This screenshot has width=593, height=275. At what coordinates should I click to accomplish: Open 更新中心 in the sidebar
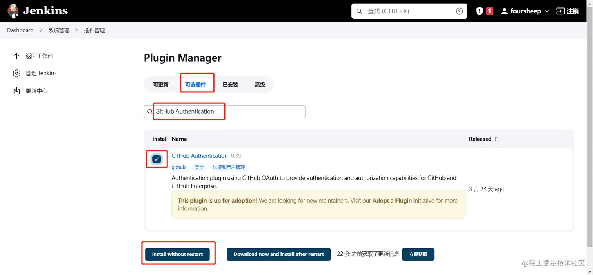tap(36, 91)
